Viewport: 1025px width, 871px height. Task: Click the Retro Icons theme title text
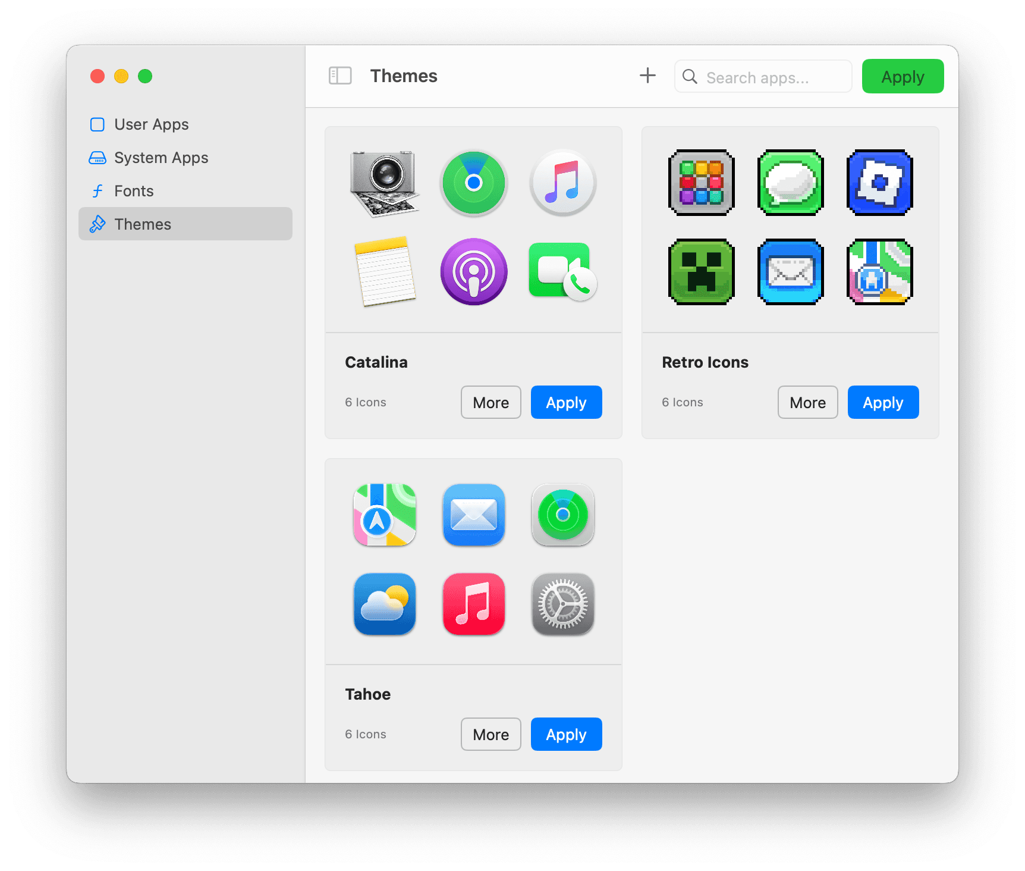pyautogui.click(x=705, y=362)
